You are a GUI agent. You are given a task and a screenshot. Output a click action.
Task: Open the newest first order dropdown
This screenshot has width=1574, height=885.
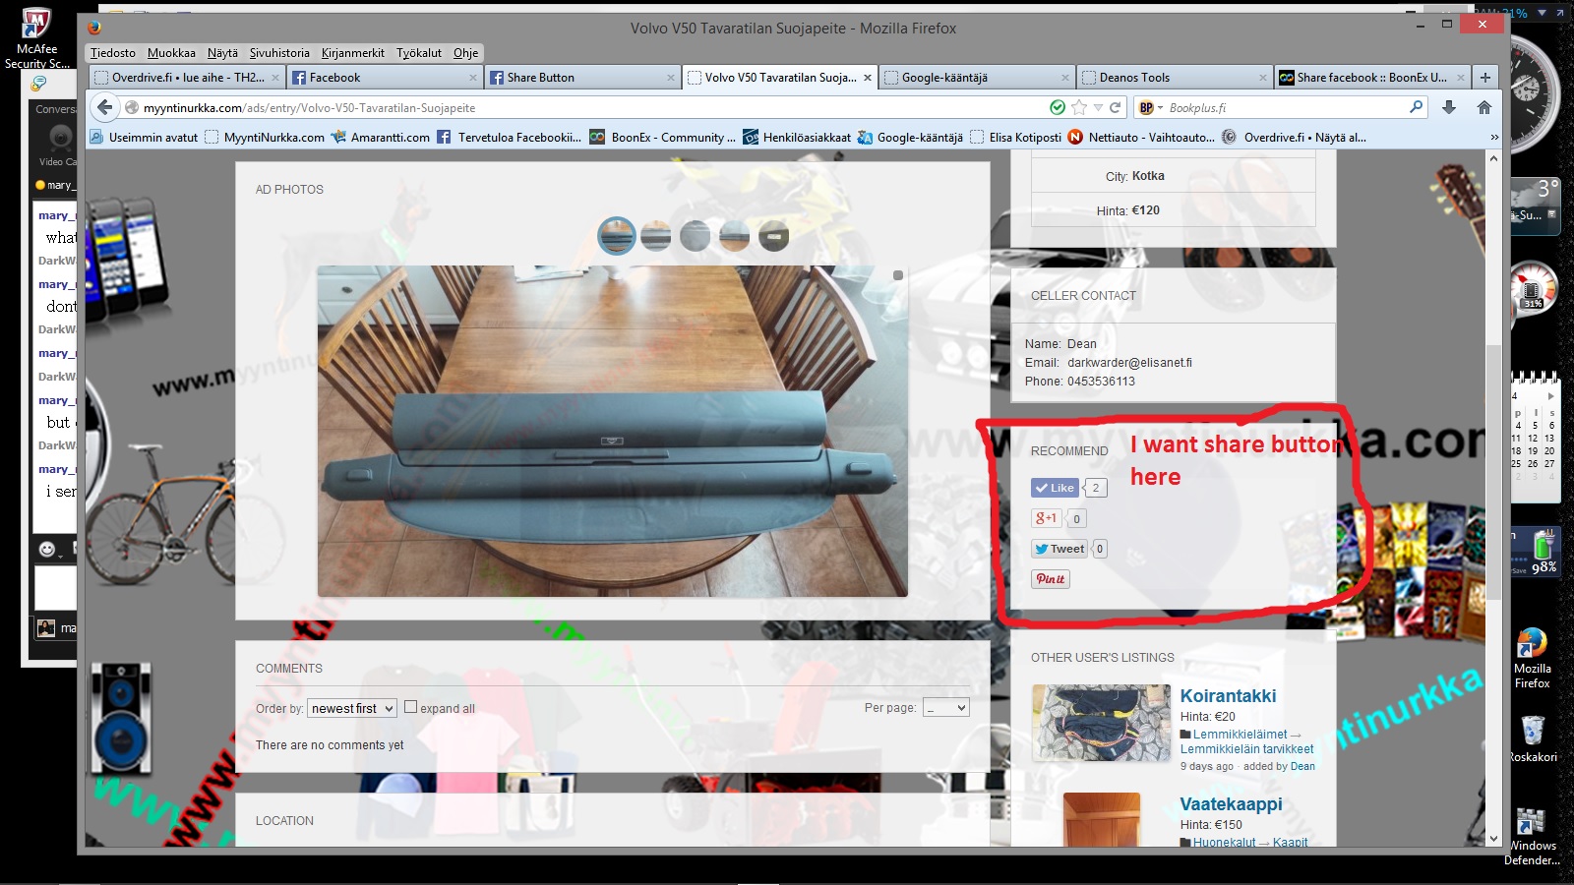352,708
